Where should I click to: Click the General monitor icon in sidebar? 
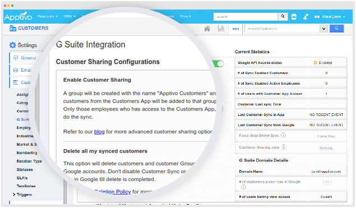click(x=16, y=58)
